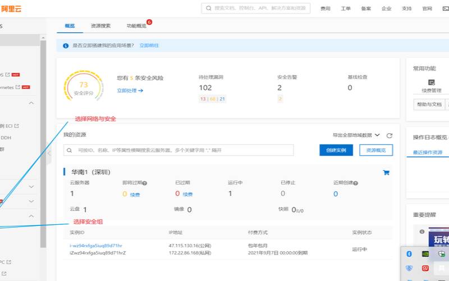Viewport: 449px width, 281px height.
Task: Click the 73 安全评分 gauge
Action: click(x=83, y=86)
